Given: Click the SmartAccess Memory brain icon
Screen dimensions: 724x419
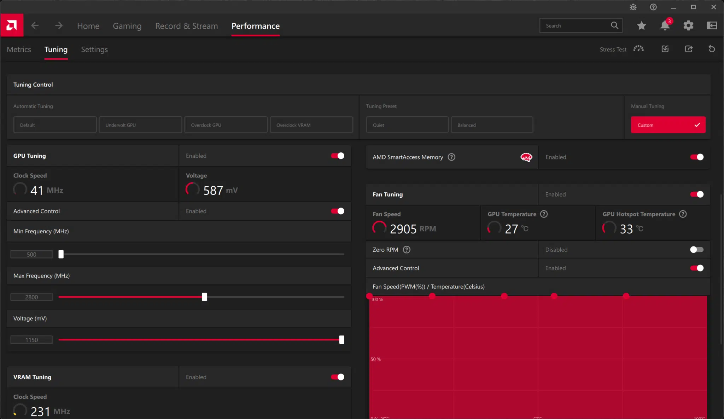Looking at the screenshot, I should 526,157.
